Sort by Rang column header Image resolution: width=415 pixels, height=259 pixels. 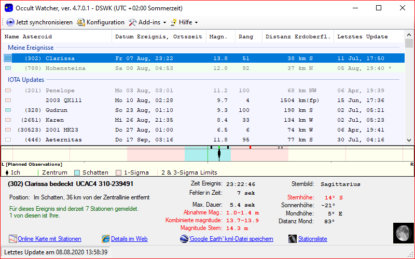pos(245,37)
